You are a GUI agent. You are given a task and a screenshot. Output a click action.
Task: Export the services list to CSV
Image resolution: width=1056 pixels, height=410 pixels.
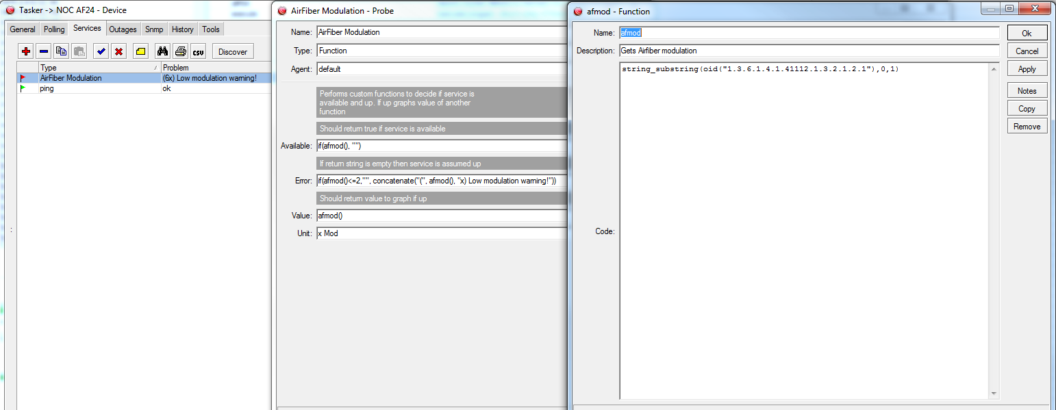198,51
